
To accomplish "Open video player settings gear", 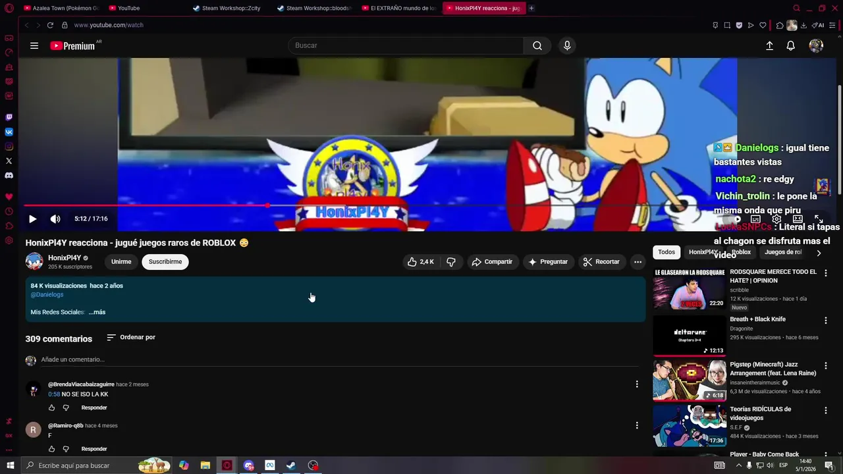I will tap(776, 219).
